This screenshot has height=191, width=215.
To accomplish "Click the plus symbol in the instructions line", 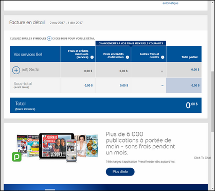I will 49,39.
